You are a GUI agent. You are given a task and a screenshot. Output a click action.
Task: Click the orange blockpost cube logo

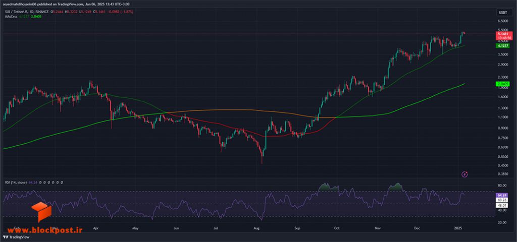(x=41, y=212)
